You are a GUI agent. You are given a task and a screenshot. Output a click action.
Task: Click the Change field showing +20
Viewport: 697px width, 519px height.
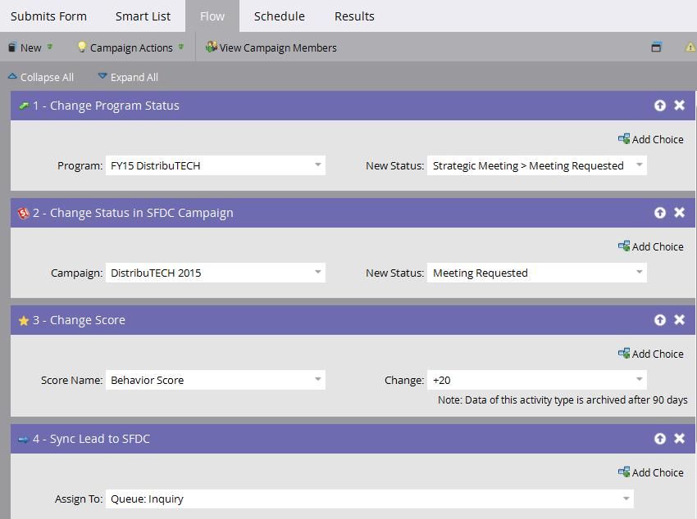point(536,380)
